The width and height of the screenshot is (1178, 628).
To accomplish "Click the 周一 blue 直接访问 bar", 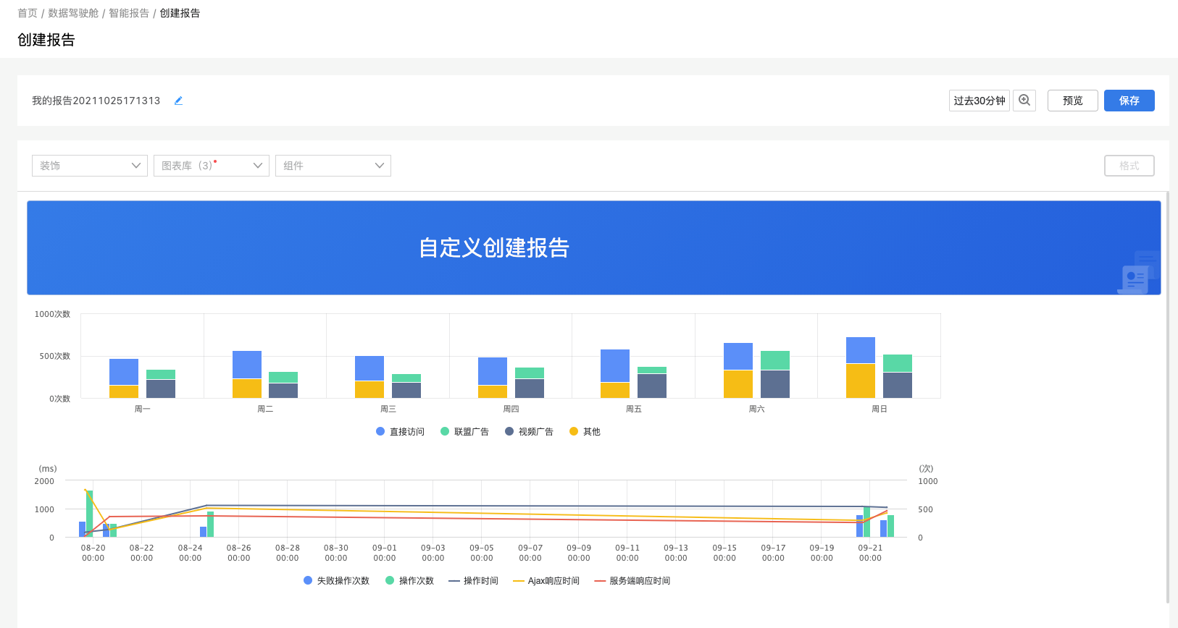I will coord(124,372).
